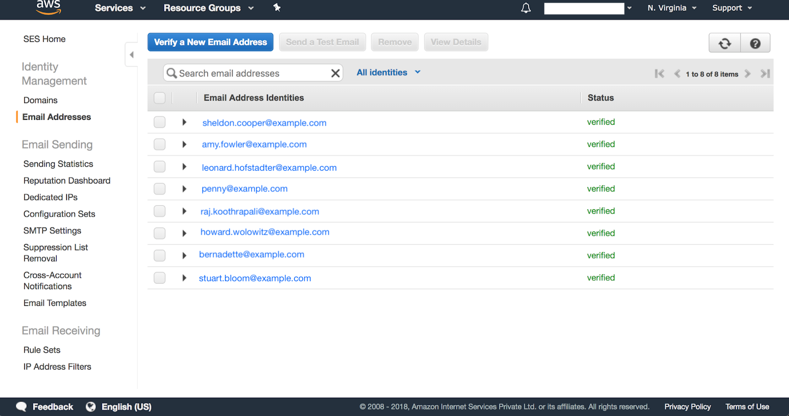Check the box for leonard.hofstadter@example.com
789x416 pixels.
point(159,166)
